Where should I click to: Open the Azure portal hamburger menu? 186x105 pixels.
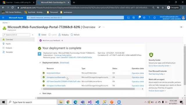3,17
